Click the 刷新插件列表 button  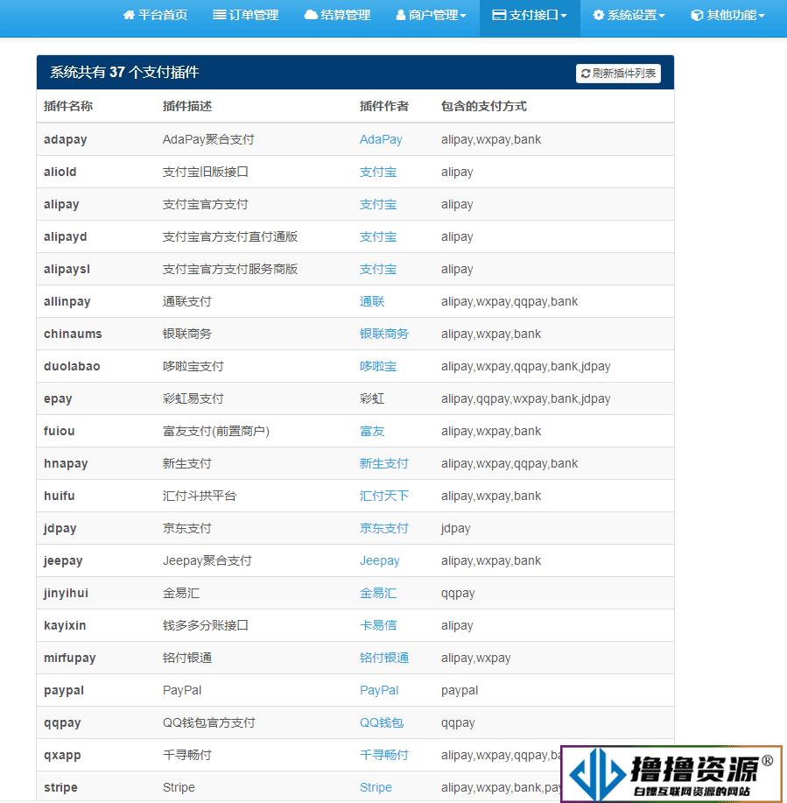(x=618, y=74)
